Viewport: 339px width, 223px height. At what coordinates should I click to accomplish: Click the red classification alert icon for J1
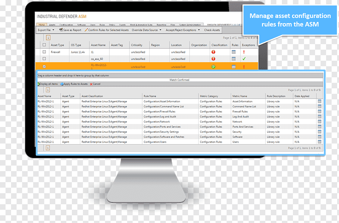[x=213, y=52]
